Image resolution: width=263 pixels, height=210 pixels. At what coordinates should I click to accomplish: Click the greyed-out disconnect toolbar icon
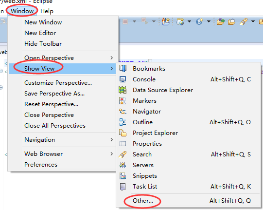point(144,21)
